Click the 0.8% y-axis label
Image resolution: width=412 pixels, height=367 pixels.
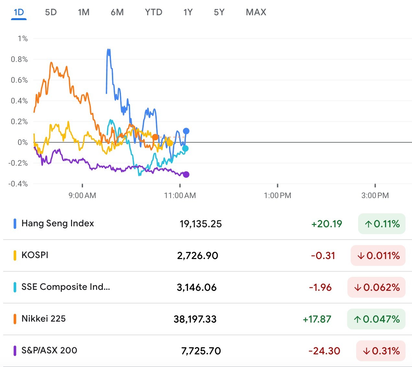click(19, 59)
